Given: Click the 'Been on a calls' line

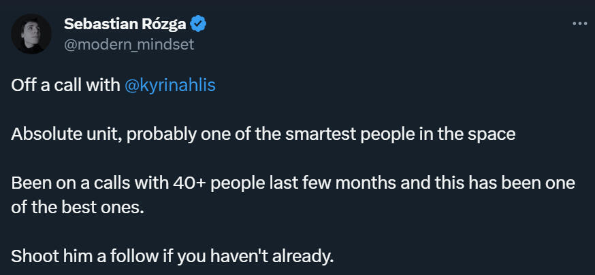Looking at the screenshot, I should [x=68, y=184].
